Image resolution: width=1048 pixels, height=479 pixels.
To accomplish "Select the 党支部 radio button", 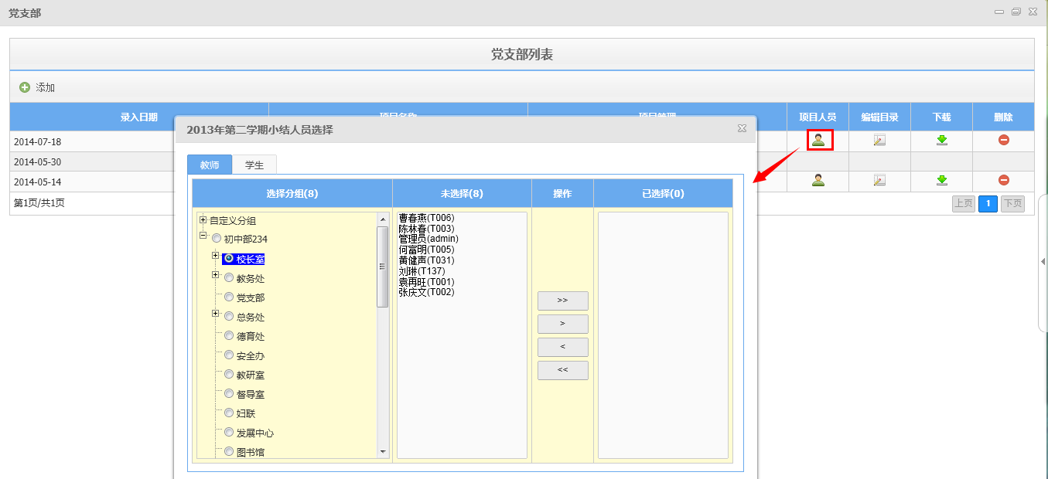I will [x=229, y=297].
